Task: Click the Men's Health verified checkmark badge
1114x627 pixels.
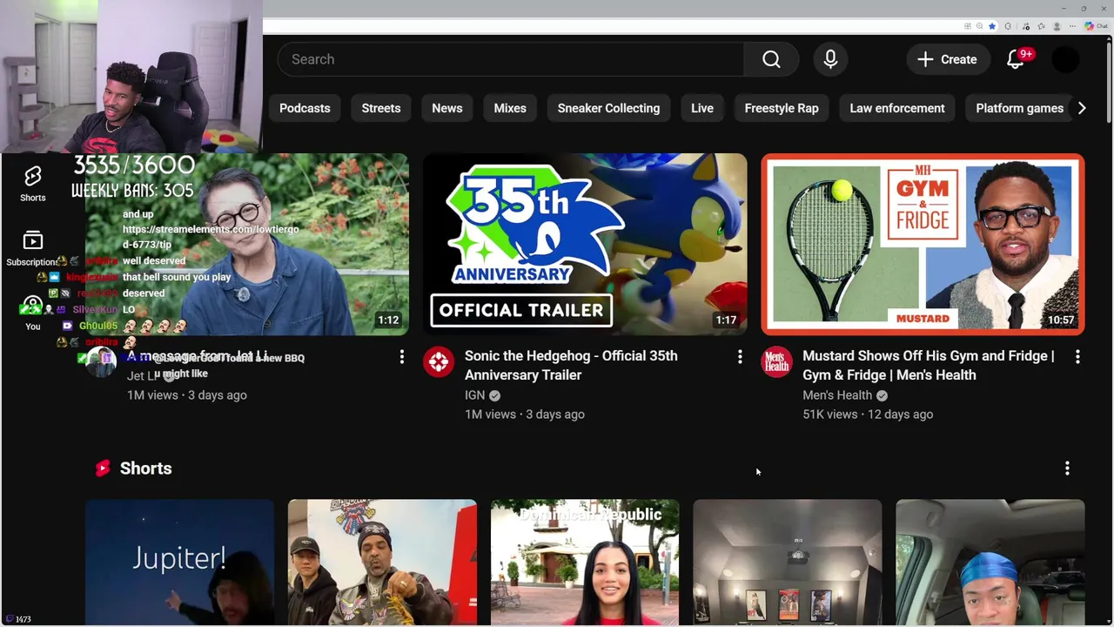Action: (882, 395)
